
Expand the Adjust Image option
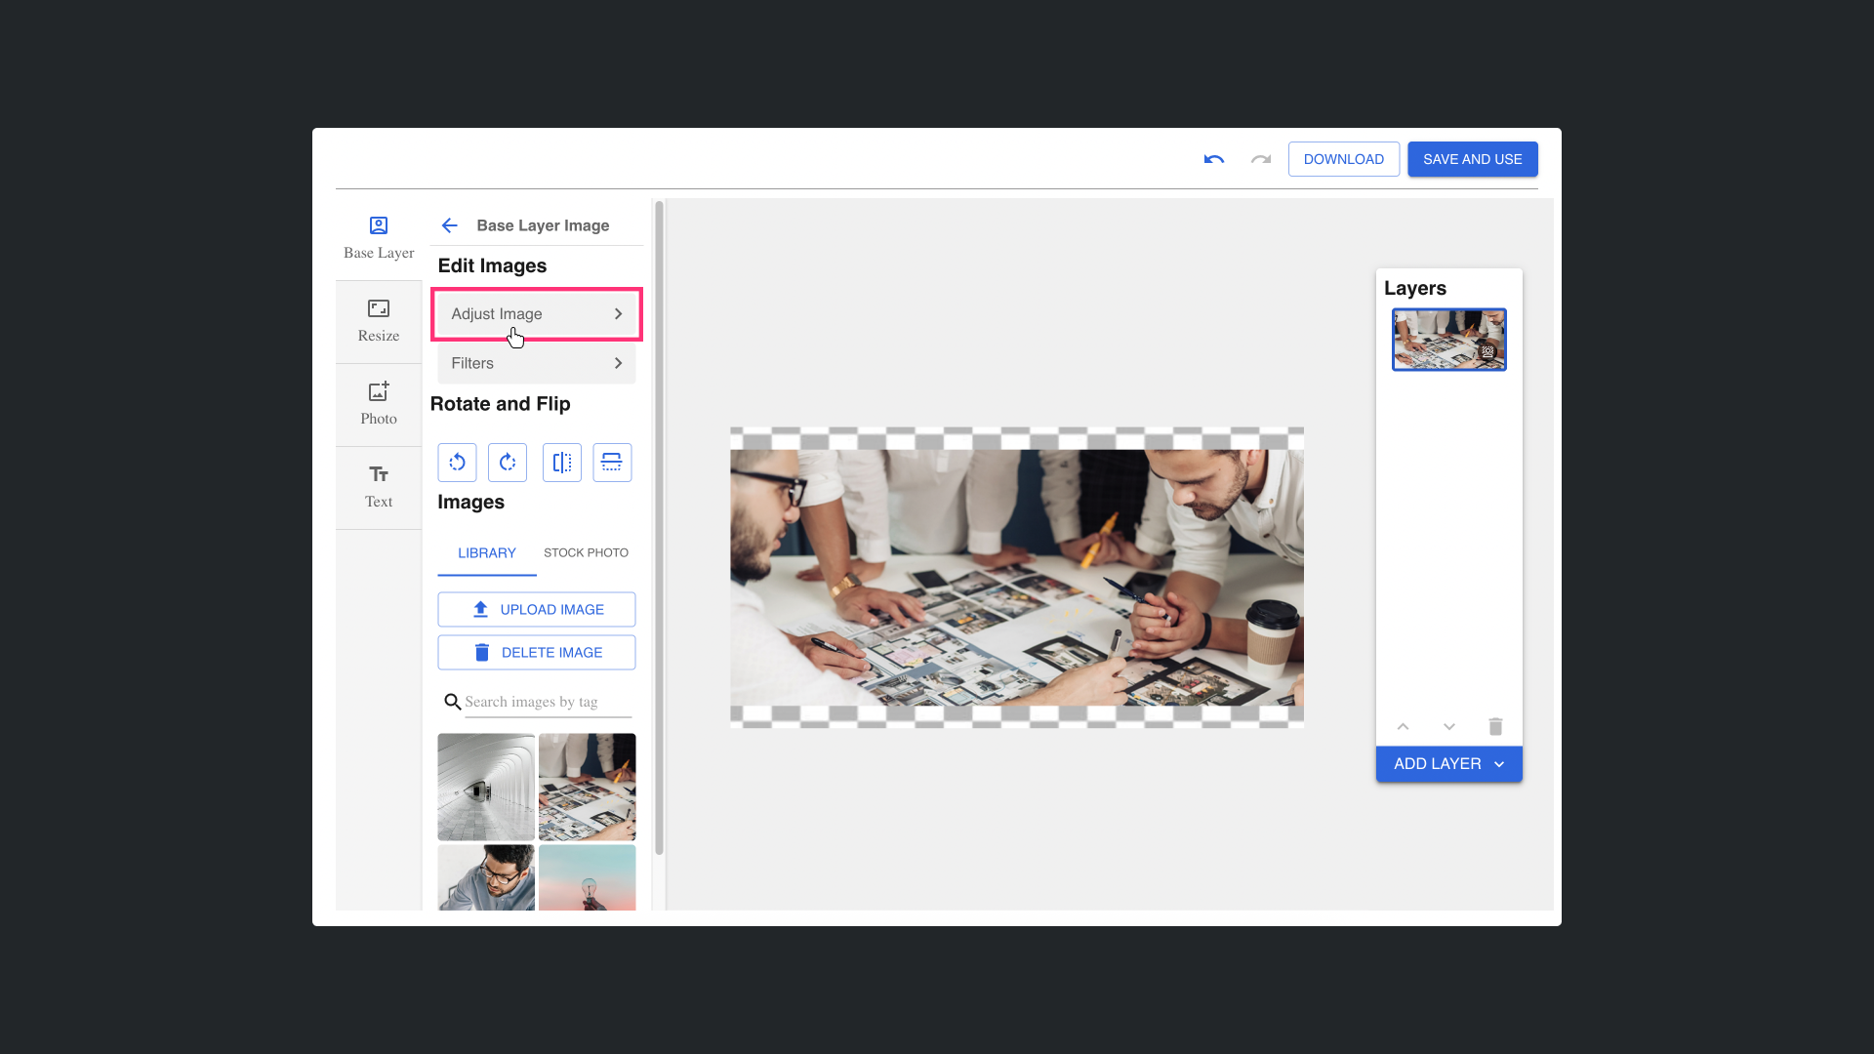pyautogui.click(x=536, y=314)
